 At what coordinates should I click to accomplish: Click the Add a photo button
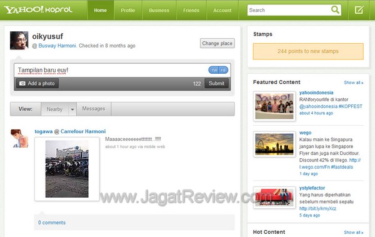pos(37,83)
